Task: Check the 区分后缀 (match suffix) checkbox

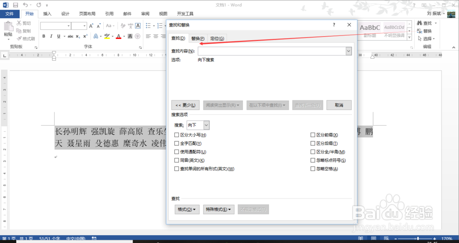Action: [313, 144]
